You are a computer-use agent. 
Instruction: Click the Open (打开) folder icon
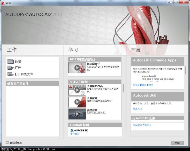coord(10,68)
